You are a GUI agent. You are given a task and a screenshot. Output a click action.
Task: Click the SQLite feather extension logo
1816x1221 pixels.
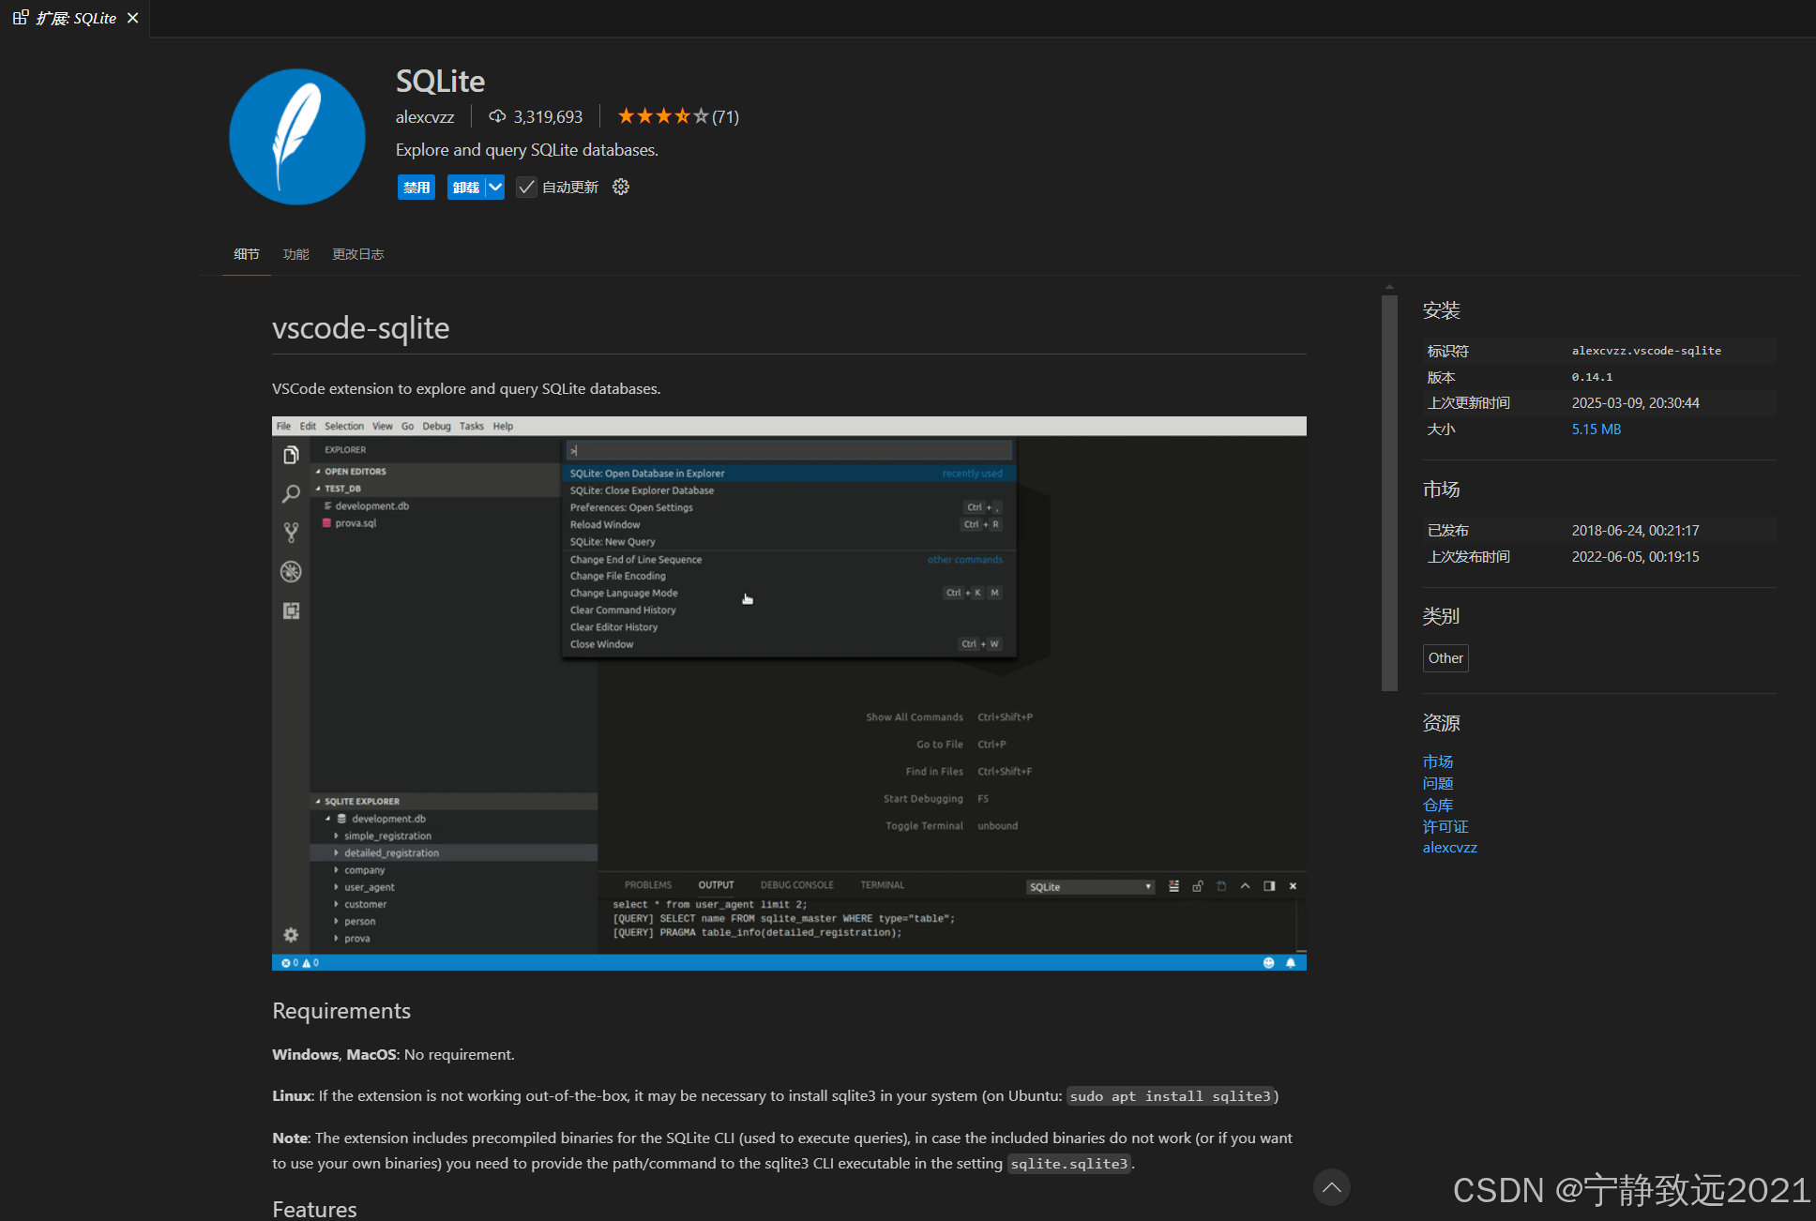pos(297,137)
